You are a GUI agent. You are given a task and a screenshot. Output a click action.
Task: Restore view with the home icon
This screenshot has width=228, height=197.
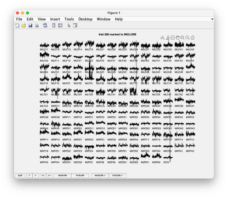[192, 38]
